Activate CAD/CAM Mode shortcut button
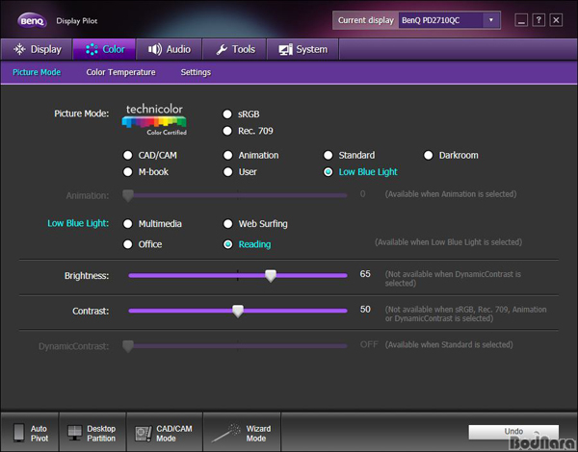Viewport: 578px width, 452px height. click(165, 433)
